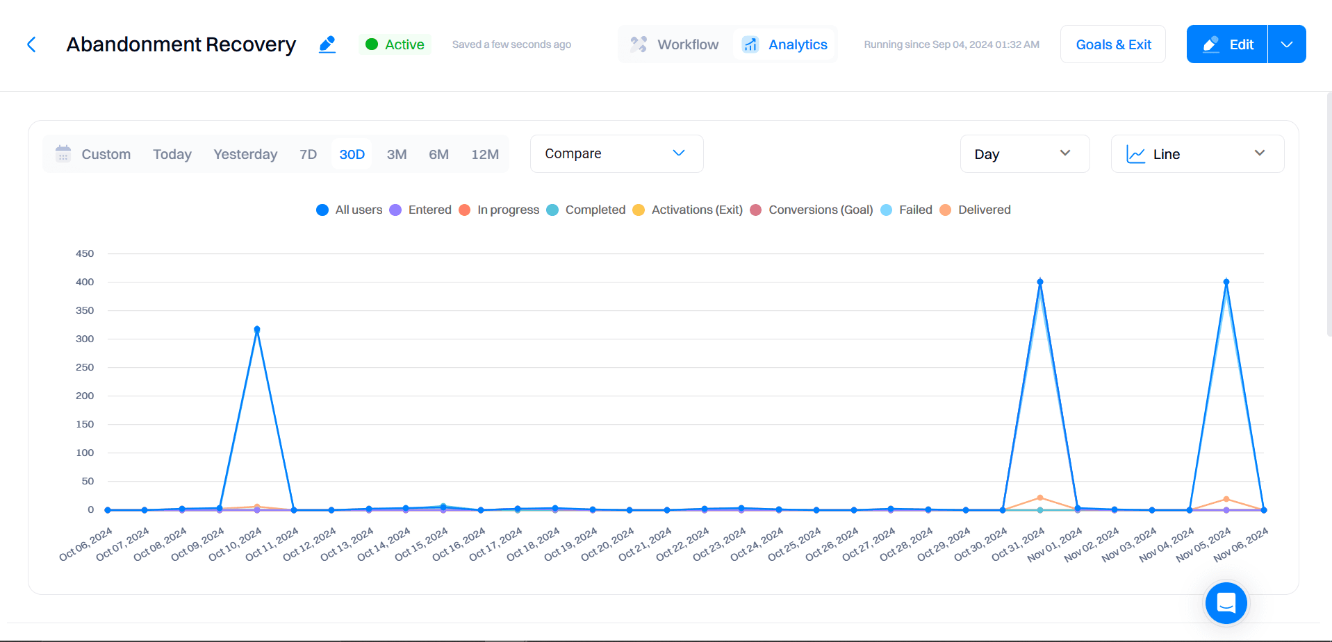Switch to the 3M date range
The width and height of the screenshot is (1332, 642).
tap(396, 154)
